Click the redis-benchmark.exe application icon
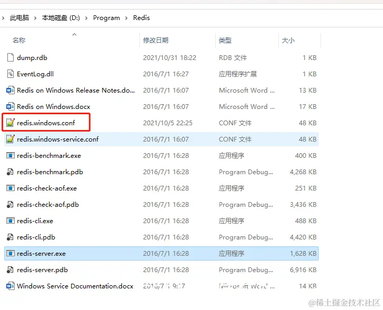This screenshot has width=383, height=310. point(11,156)
